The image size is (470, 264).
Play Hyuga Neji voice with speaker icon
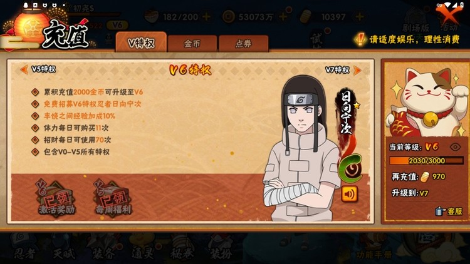click(349, 194)
